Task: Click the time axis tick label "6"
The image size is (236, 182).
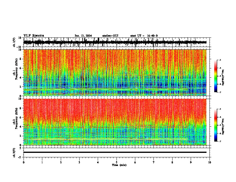Action: pyautogui.click(x=135, y=162)
